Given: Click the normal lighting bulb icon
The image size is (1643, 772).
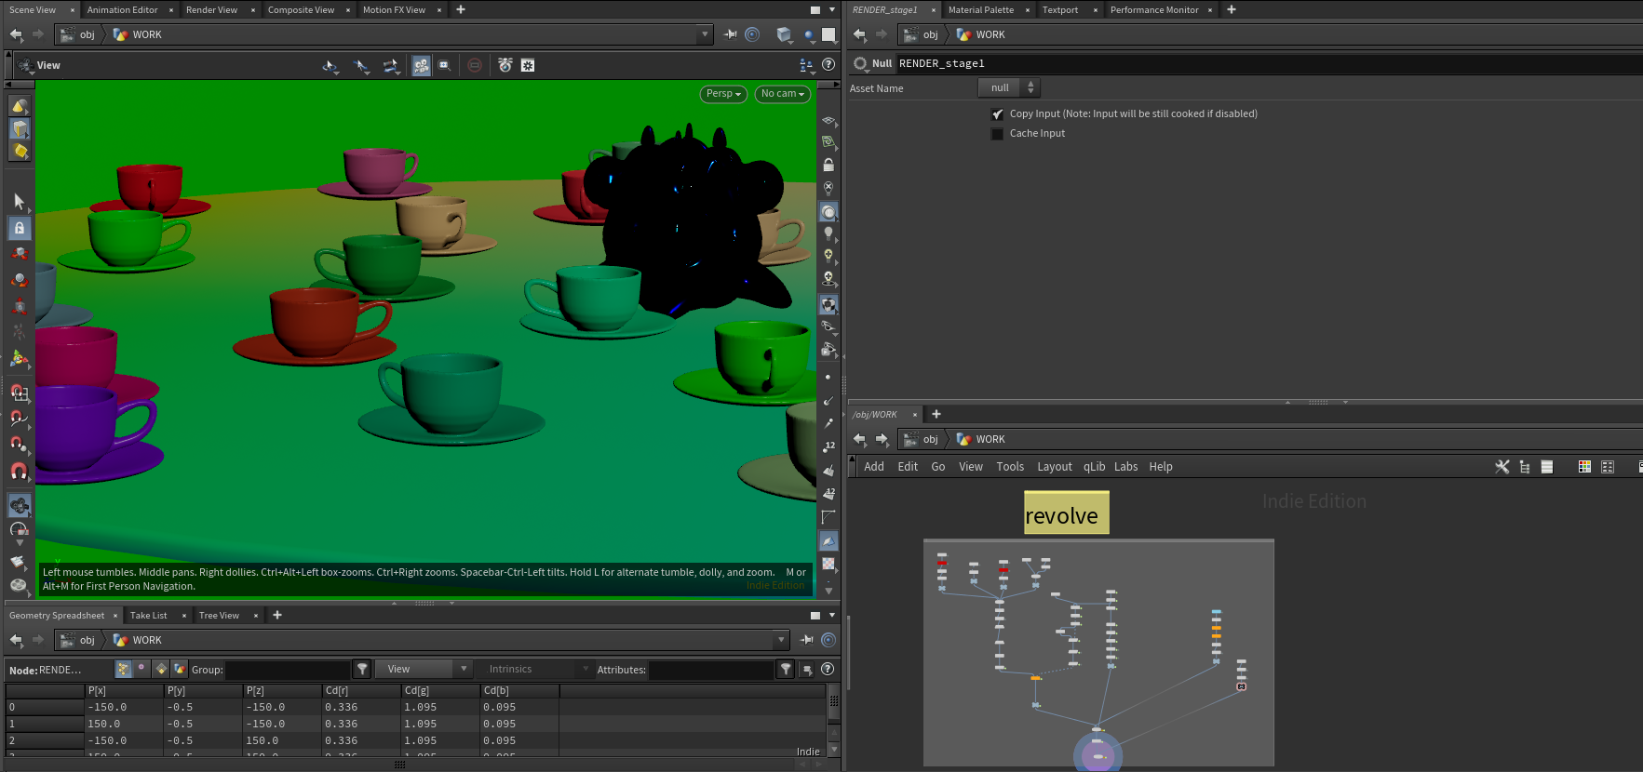Looking at the screenshot, I should (x=828, y=233).
